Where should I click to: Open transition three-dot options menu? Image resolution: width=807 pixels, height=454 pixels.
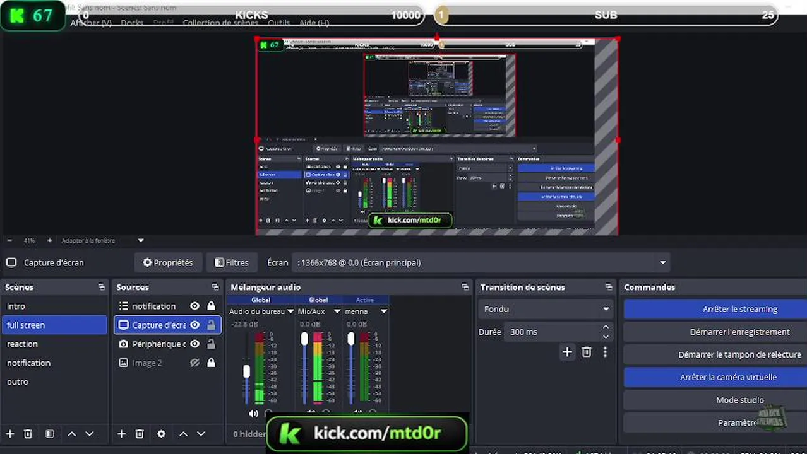tap(605, 352)
